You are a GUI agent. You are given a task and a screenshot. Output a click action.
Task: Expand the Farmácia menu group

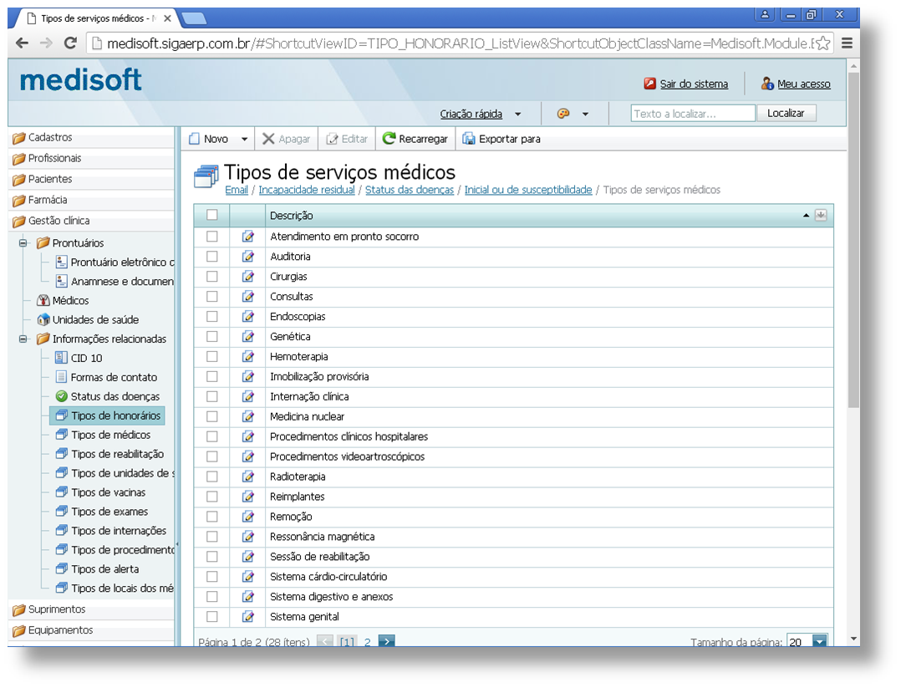pos(91,200)
